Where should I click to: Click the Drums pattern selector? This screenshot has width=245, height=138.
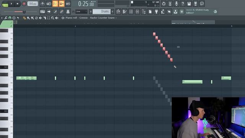101,11
